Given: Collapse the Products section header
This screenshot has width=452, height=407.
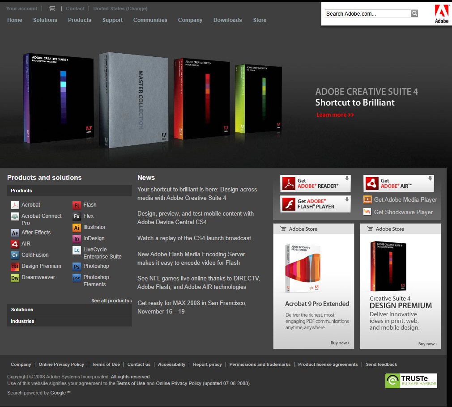Looking at the screenshot, I should (x=69, y=191).
